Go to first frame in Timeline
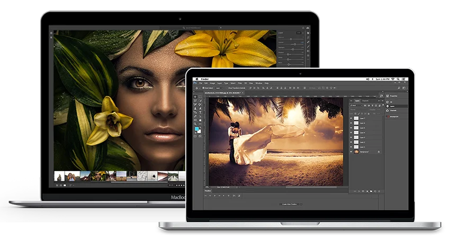This screenshot has height=240, width=450. tap(206, 195)
